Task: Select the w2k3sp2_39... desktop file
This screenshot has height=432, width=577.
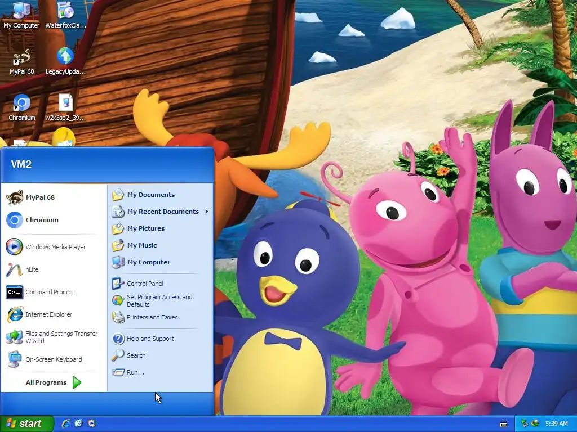Action: (x=65, y=107)
